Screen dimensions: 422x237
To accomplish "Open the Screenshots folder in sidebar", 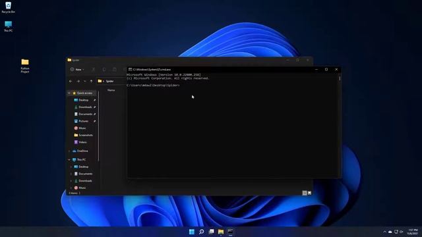I will [x=86, y=135].
